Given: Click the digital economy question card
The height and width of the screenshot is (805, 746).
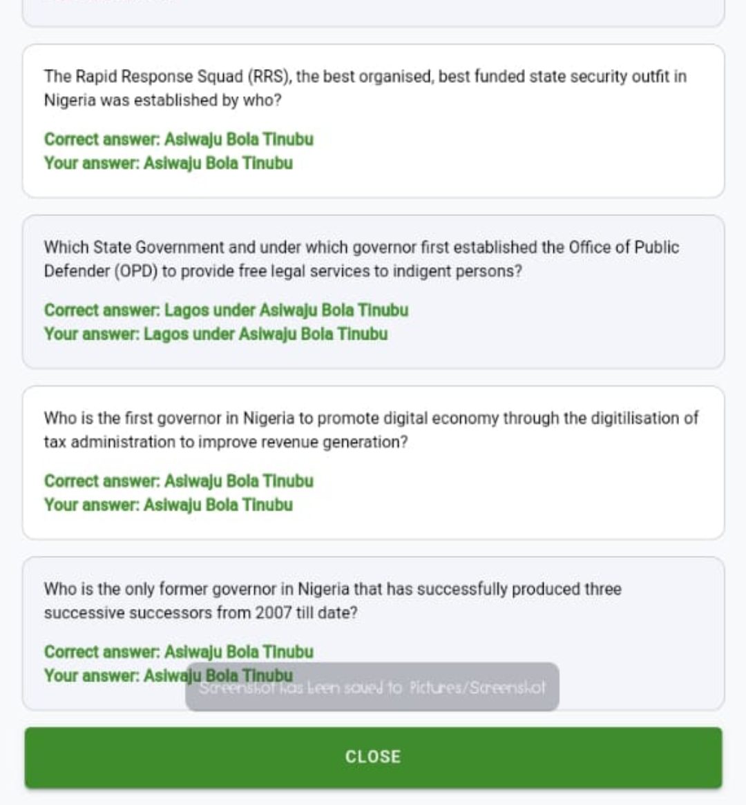Looking at the screenshot, I should point(373,463).
